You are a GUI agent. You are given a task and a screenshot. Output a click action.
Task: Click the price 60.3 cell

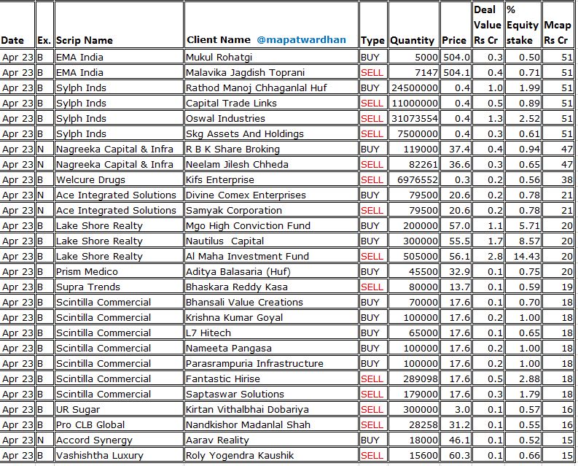[456, 455]
